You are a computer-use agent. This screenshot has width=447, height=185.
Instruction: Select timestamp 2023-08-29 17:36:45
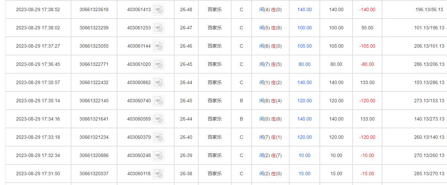click(x=38, y=64)
